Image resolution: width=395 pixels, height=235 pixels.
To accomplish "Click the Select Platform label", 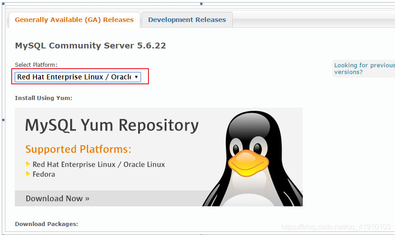I will pos(36,65).
